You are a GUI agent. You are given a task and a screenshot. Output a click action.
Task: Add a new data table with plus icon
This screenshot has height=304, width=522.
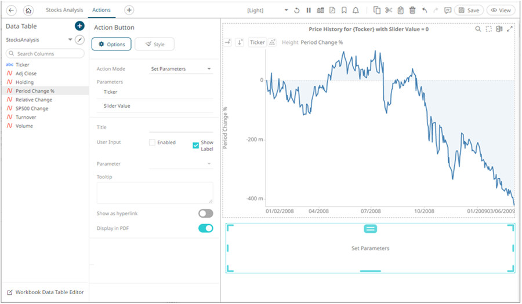(79, 26)
